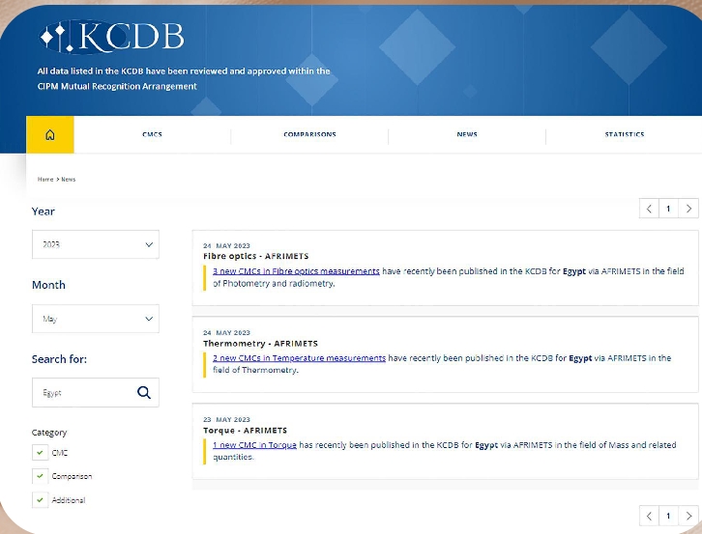Click the Year filter label
The width and height of the screenshot is (702, 534).
coord(43,211)
